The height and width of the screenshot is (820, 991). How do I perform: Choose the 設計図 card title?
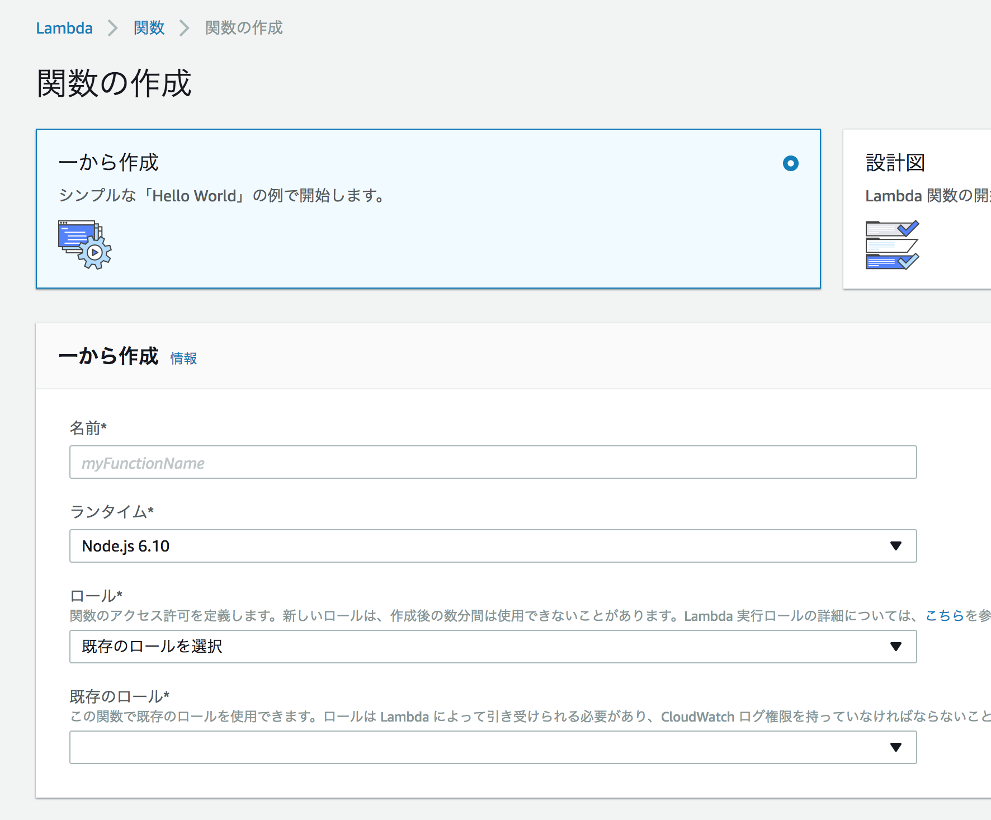point(895,163)
